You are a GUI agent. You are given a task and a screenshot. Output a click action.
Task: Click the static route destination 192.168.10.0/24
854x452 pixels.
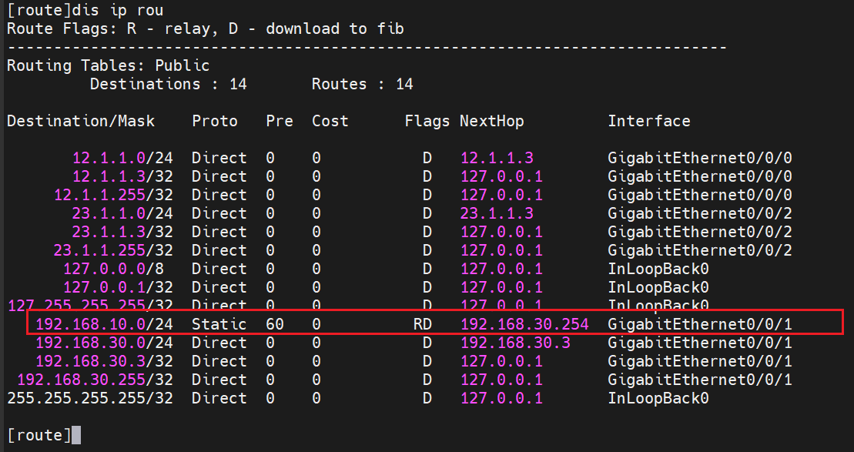coord(104,324)
